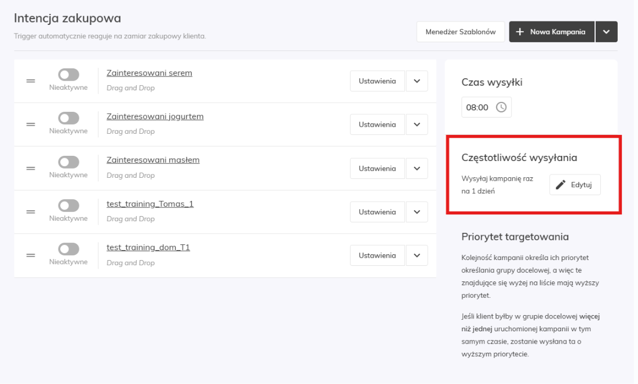Image resolution: width=638 pixels, height=384 pixels.
Task: Open Ustawienia for Zainteresowani serem
Action: (x=377, y=81)
